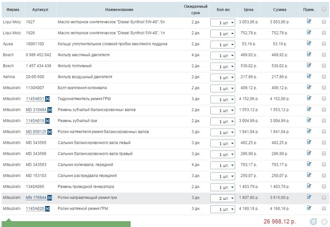Open quantity dropdown for Liqui Moly 1926

click(223, 34)
